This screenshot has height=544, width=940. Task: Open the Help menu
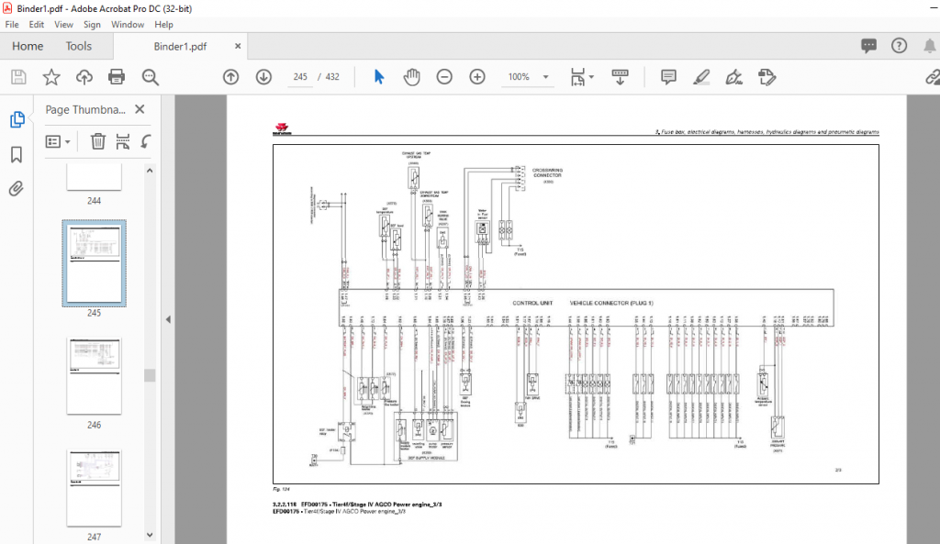pyautogui.click(x=163, y=25)
